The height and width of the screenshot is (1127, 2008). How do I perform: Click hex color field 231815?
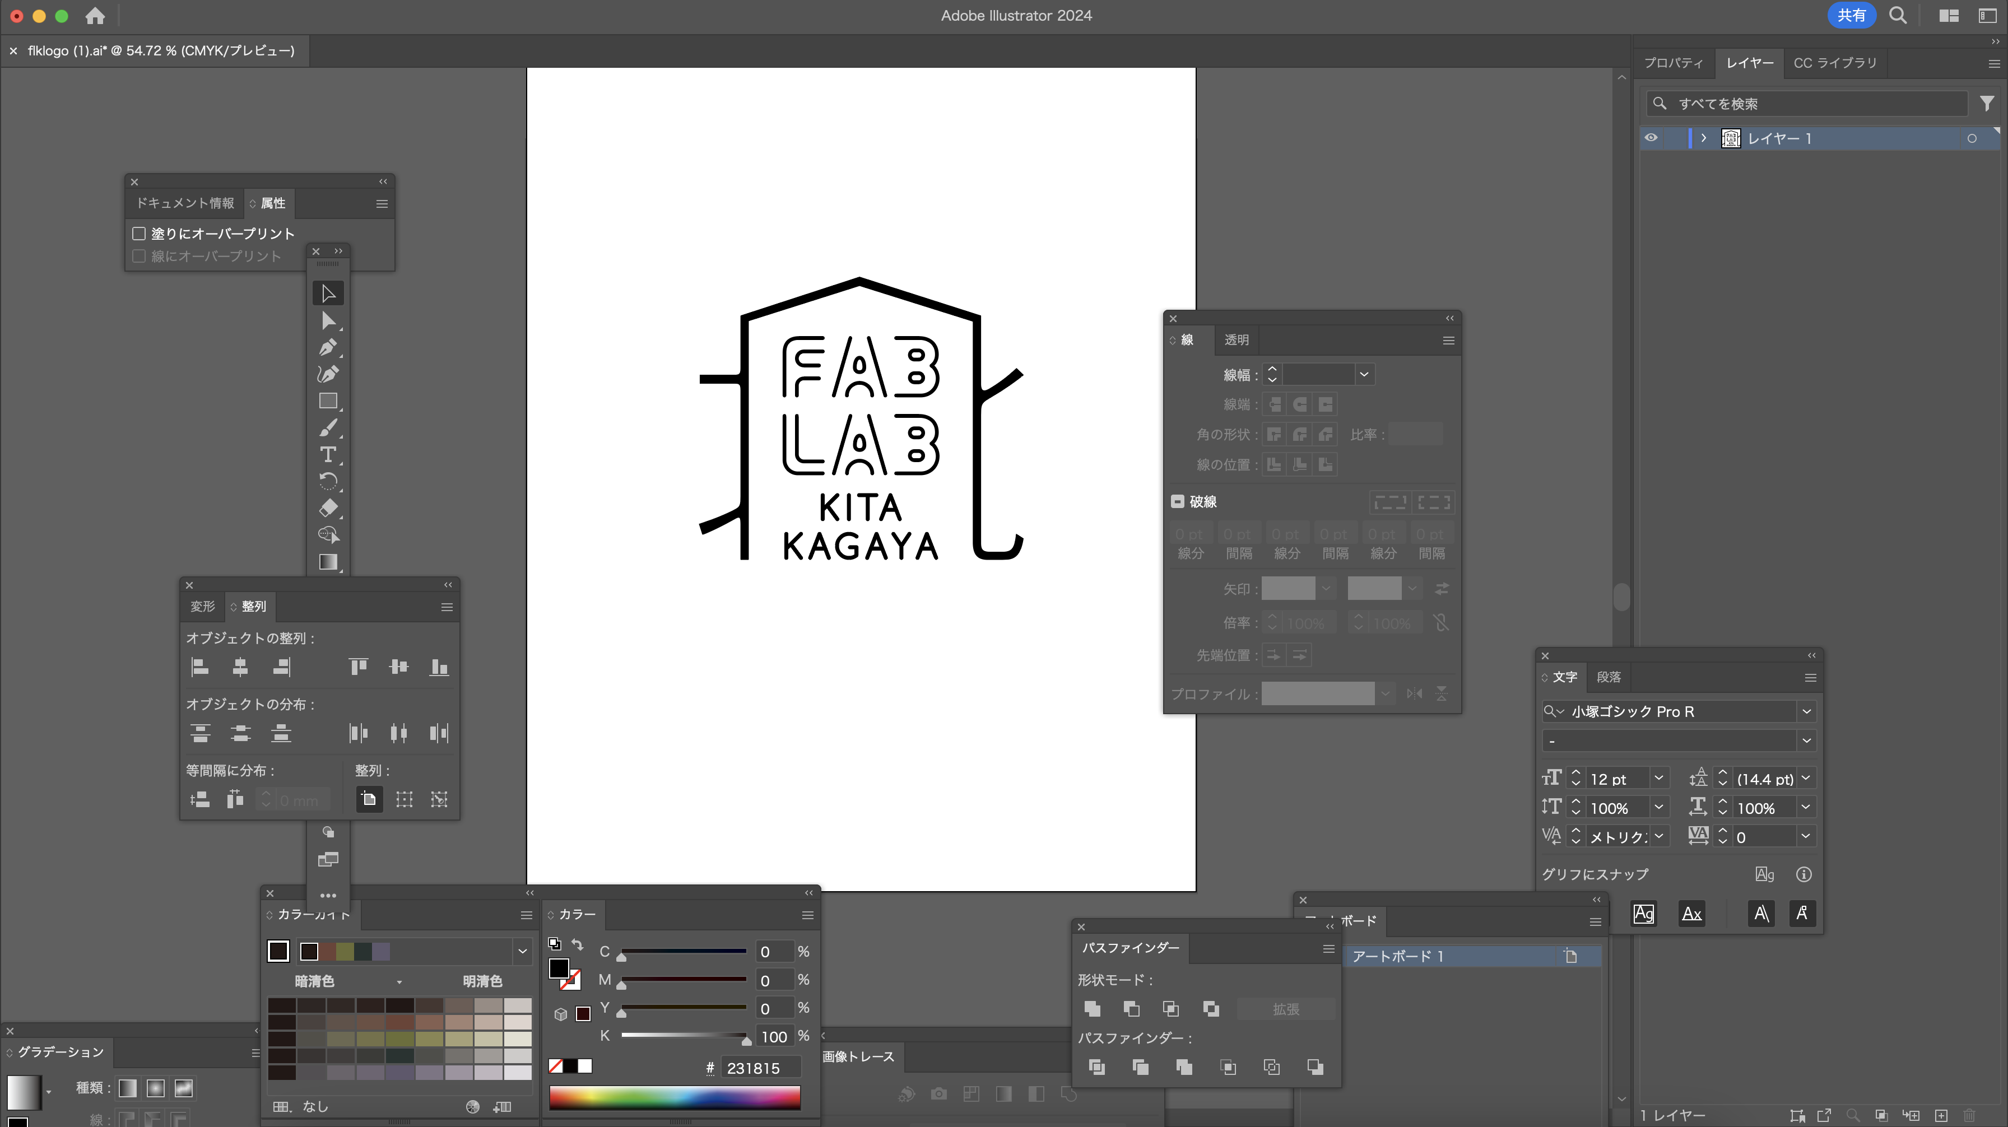coord(761,1069)
